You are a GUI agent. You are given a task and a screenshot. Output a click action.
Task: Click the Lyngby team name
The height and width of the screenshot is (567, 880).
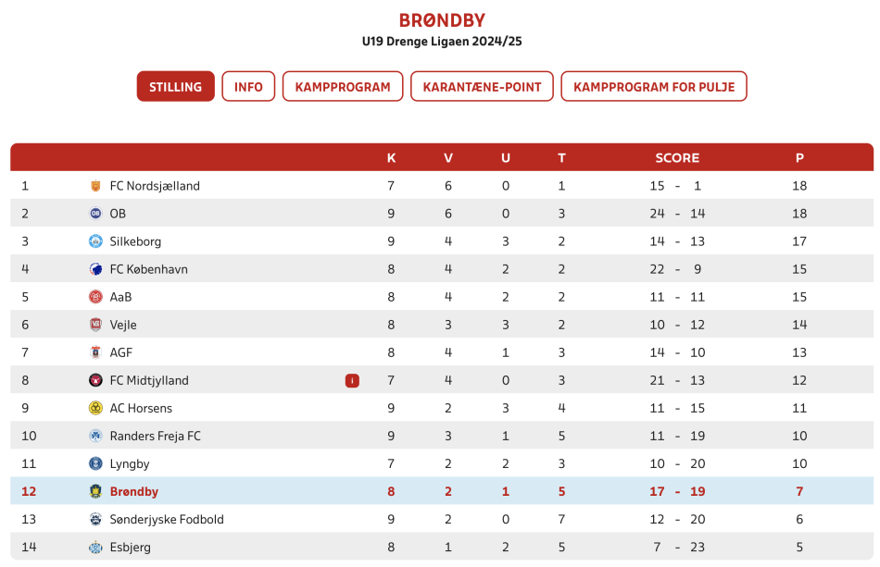130,464
